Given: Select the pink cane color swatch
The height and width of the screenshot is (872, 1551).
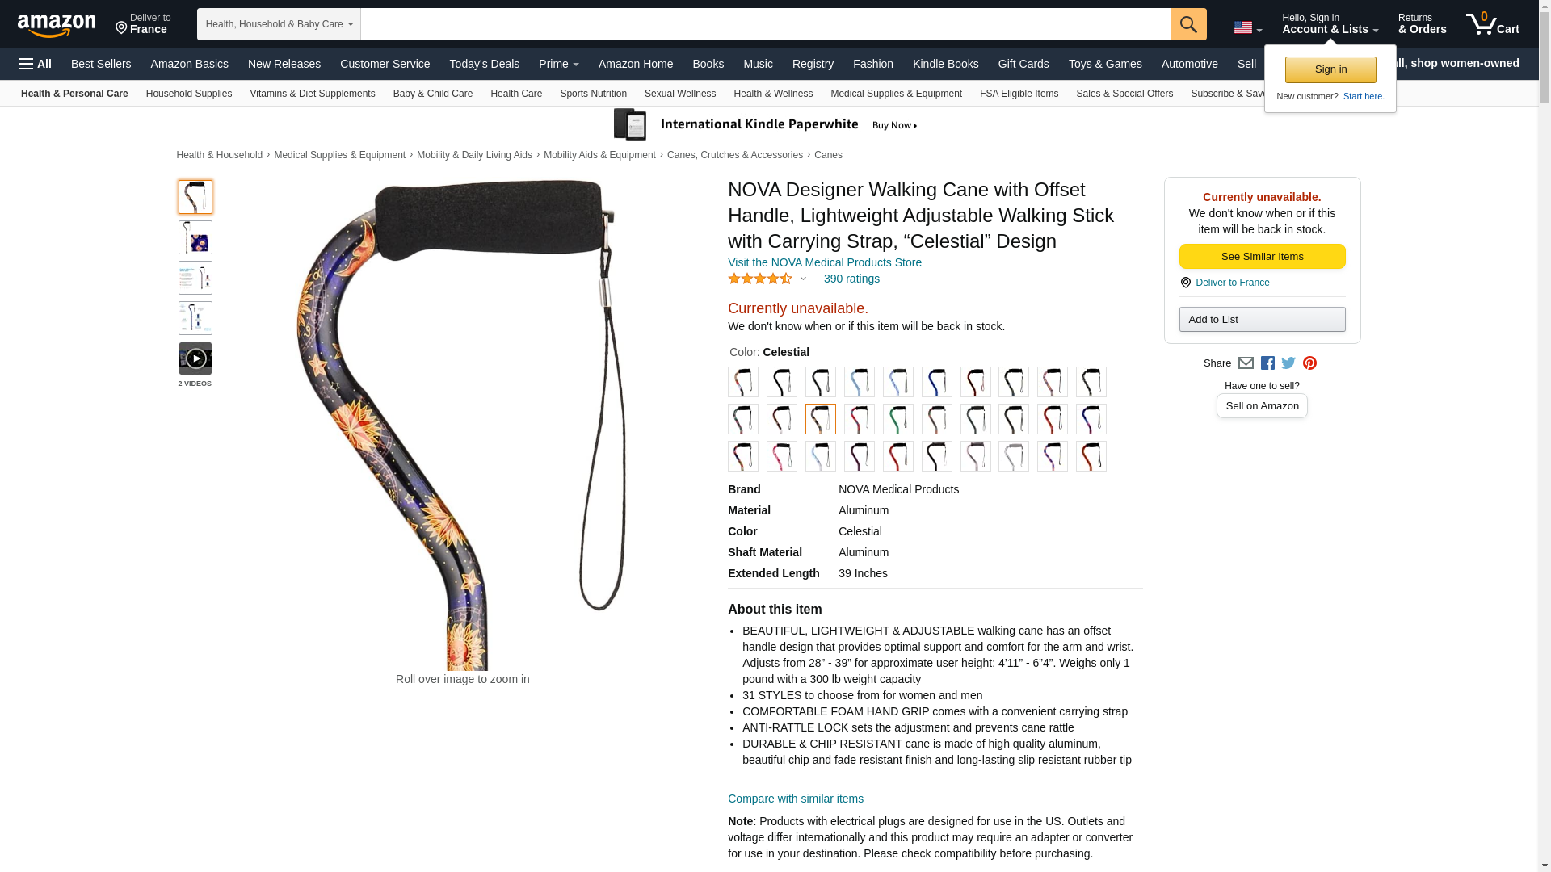Looking at the screenshot, I should tap(782, 456).
